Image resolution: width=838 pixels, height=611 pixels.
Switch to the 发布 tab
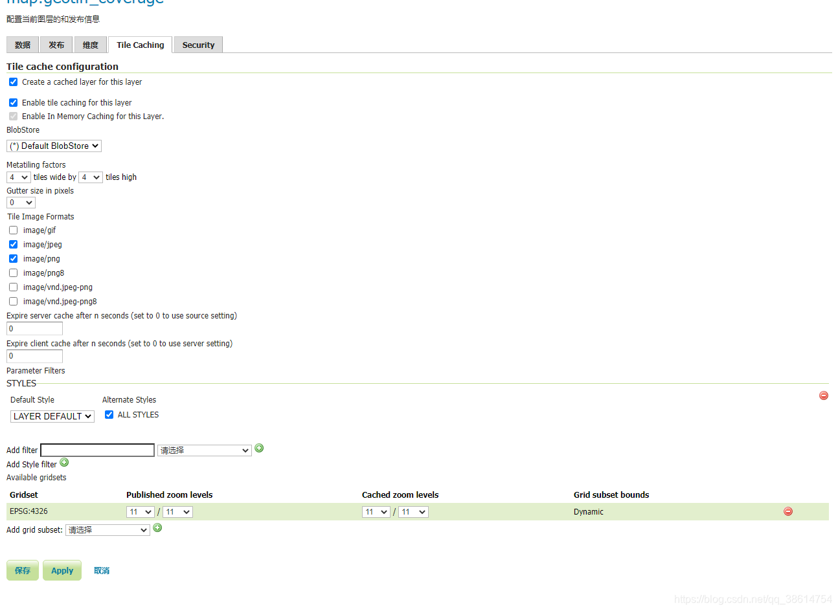(56, 45)
